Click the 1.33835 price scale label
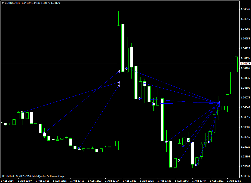 tap(245, 176)
